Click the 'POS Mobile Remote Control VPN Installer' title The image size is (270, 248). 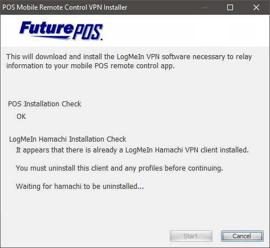(65, 7)
